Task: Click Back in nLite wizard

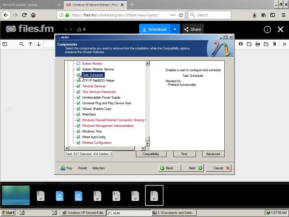Action: (170, 168)
